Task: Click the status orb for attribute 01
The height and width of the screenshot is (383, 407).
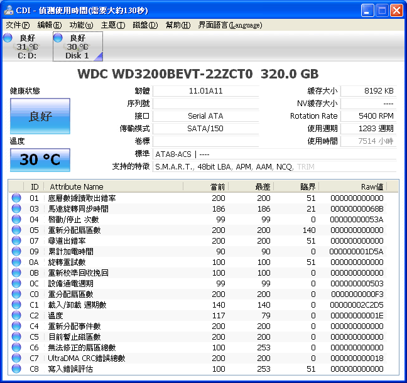Action: click(x=16, y=198)
